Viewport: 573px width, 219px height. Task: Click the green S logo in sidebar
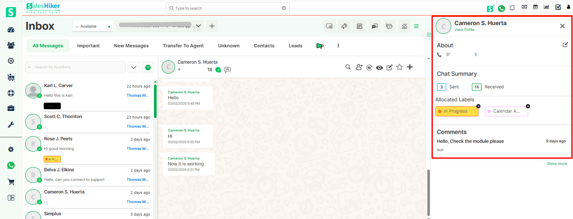click(11, 12)
